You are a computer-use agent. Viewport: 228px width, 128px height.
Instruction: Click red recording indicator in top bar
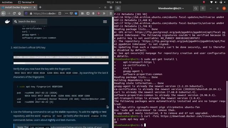(204, 2)
